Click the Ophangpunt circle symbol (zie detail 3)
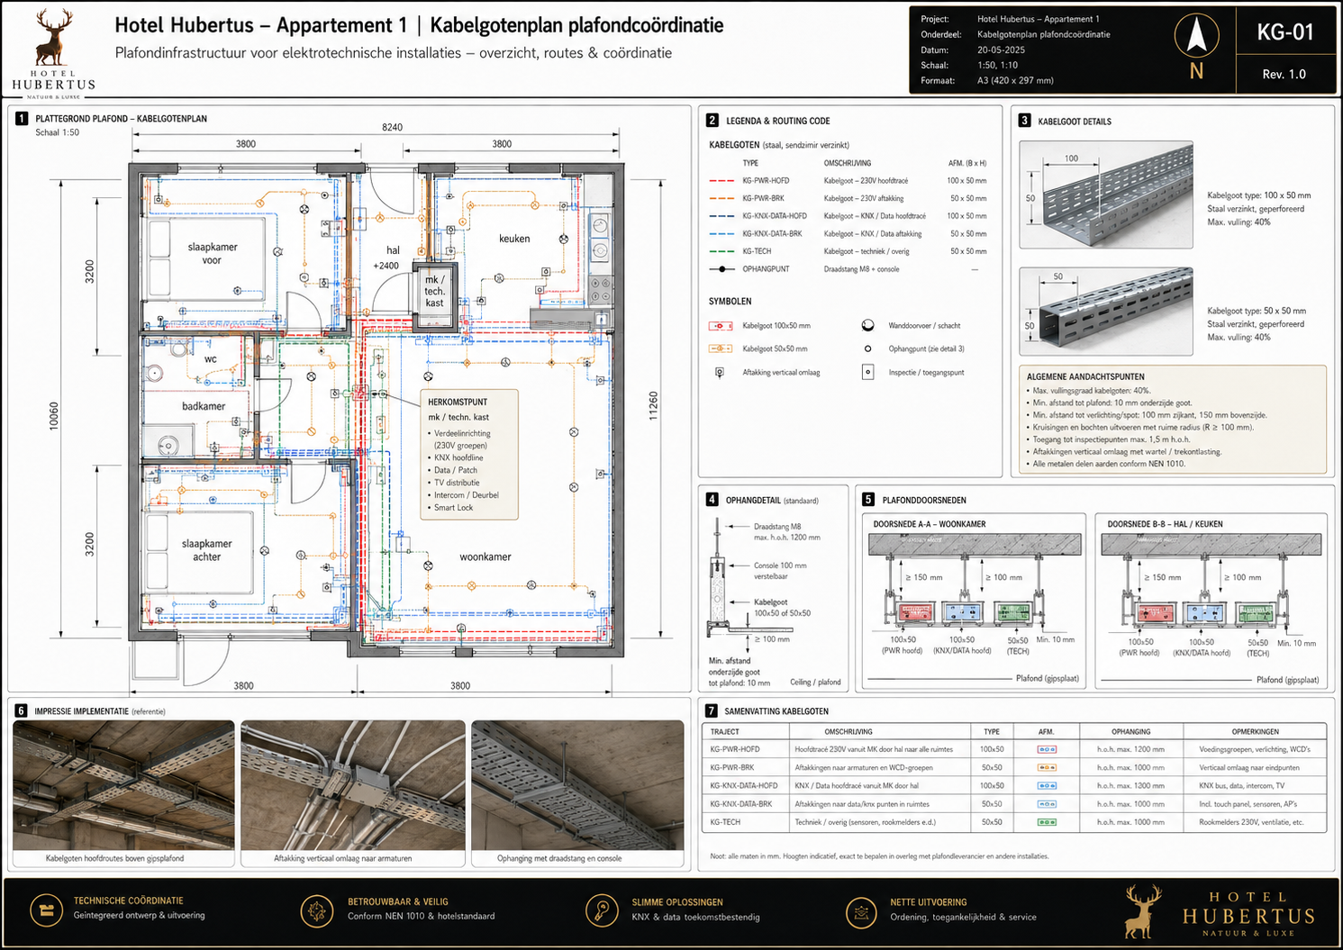The image size is (1343, 950). pyautogui.click(x=868, y=348)
